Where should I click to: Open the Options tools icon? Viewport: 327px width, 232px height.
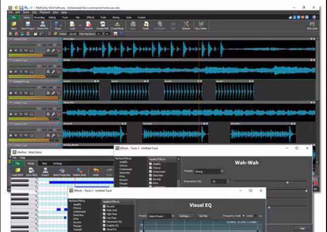point(186,25)
